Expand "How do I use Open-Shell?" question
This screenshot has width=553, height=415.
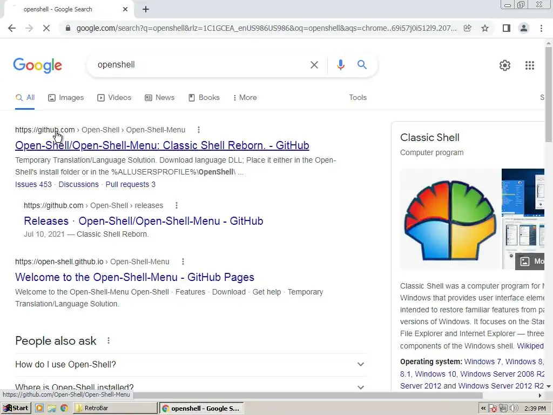[x=192, y=365]
